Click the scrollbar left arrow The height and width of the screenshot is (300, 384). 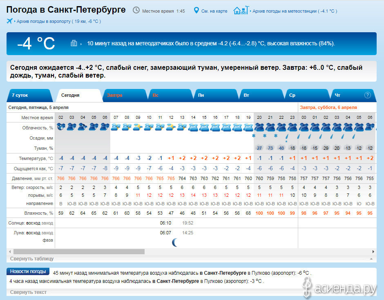[10, 251]
